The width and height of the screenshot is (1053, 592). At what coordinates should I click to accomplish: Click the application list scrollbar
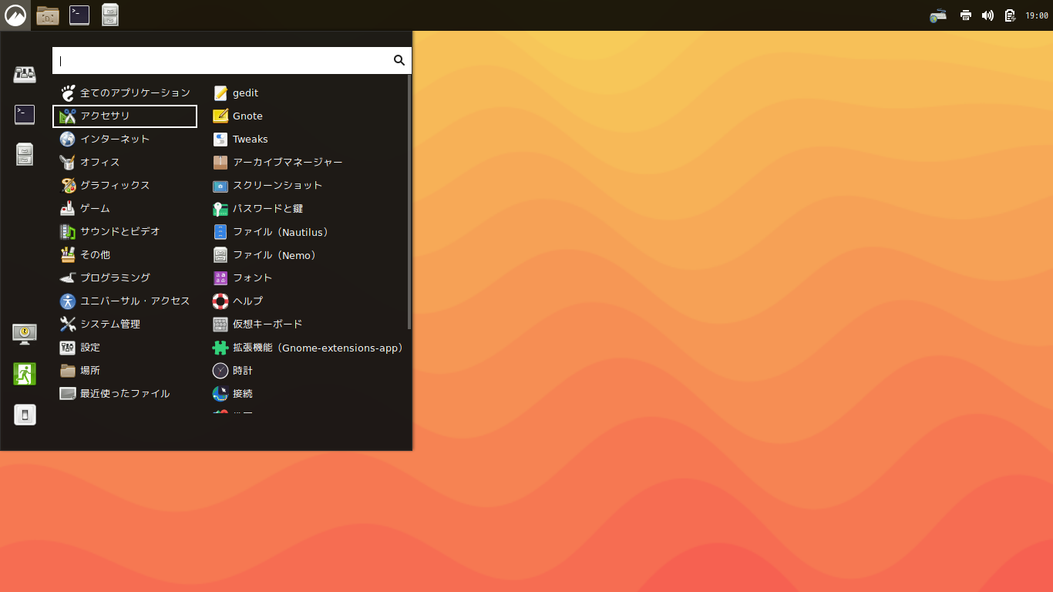[409, 202]
